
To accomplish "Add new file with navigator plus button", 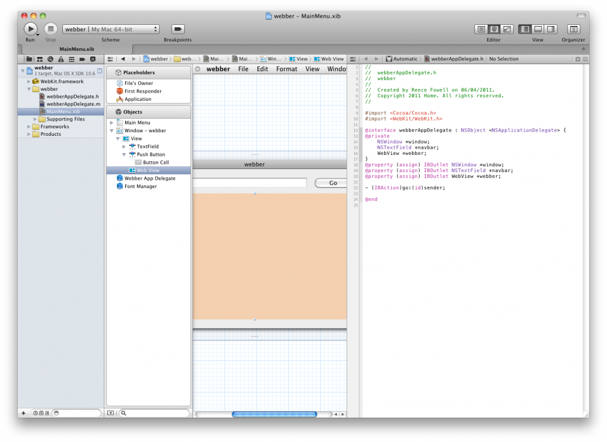I will 24,413.
